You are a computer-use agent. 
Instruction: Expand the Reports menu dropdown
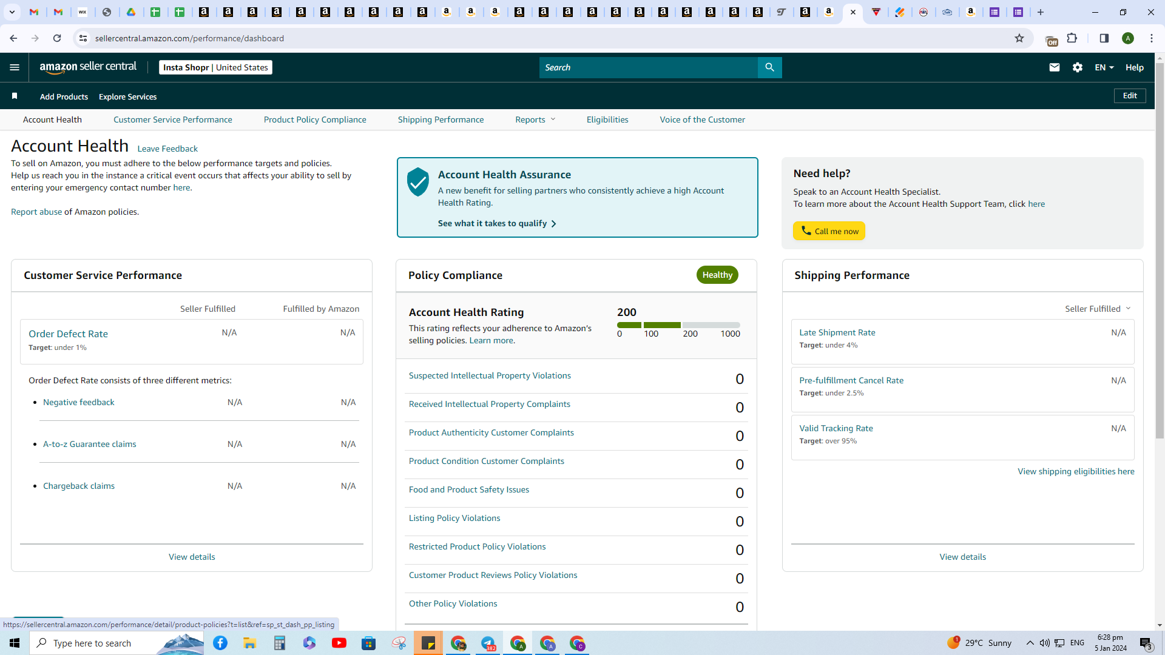pyautogui.click(x=535, y=119)
